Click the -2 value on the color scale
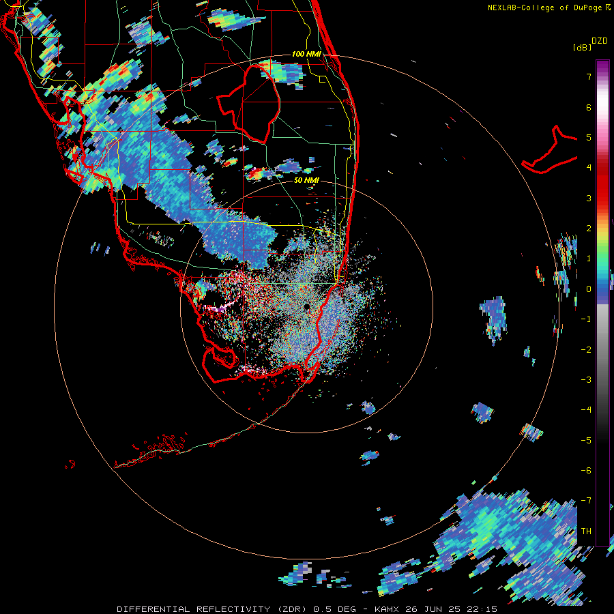Screen dimensions: 614x614 586,350
